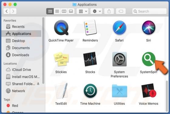
Task: Open Recents in the sidebar
Action: pyautogui.click(x=21, y=27)
